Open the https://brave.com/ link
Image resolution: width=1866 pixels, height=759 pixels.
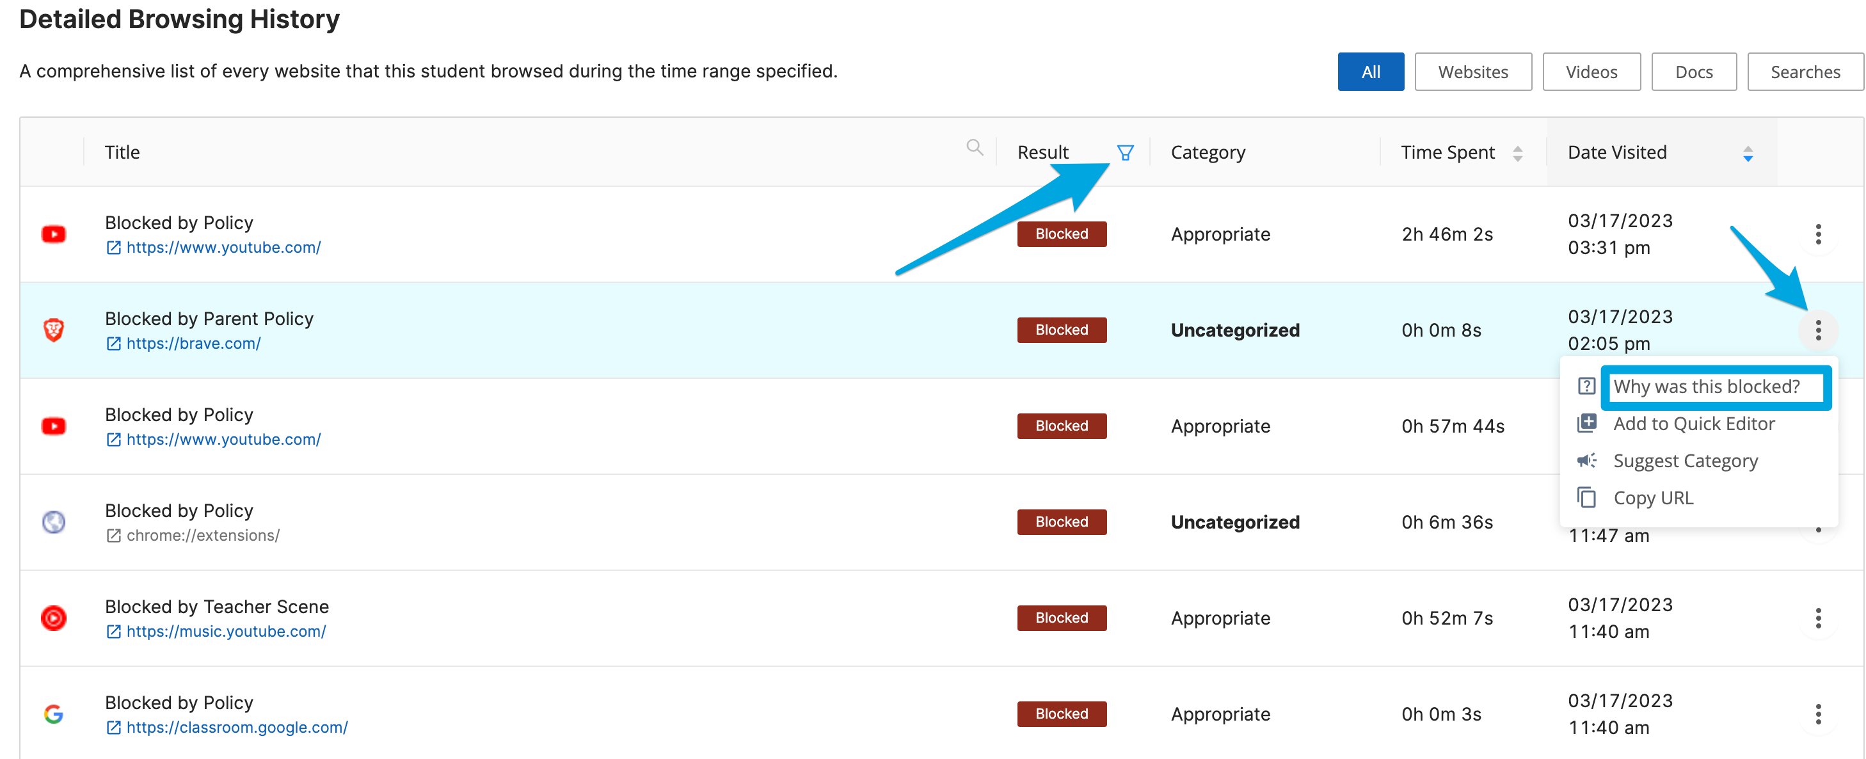pos(193,343)
